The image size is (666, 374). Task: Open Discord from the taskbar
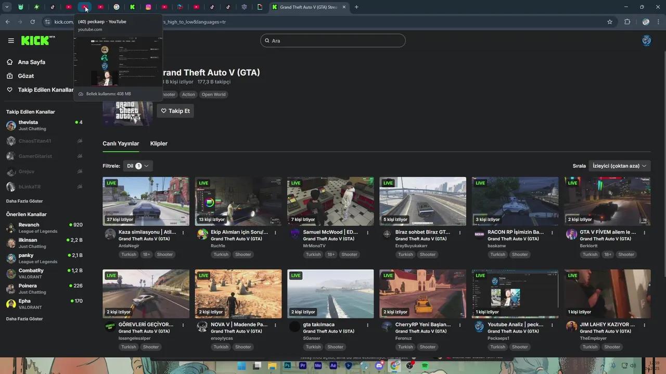pos(379,366)
